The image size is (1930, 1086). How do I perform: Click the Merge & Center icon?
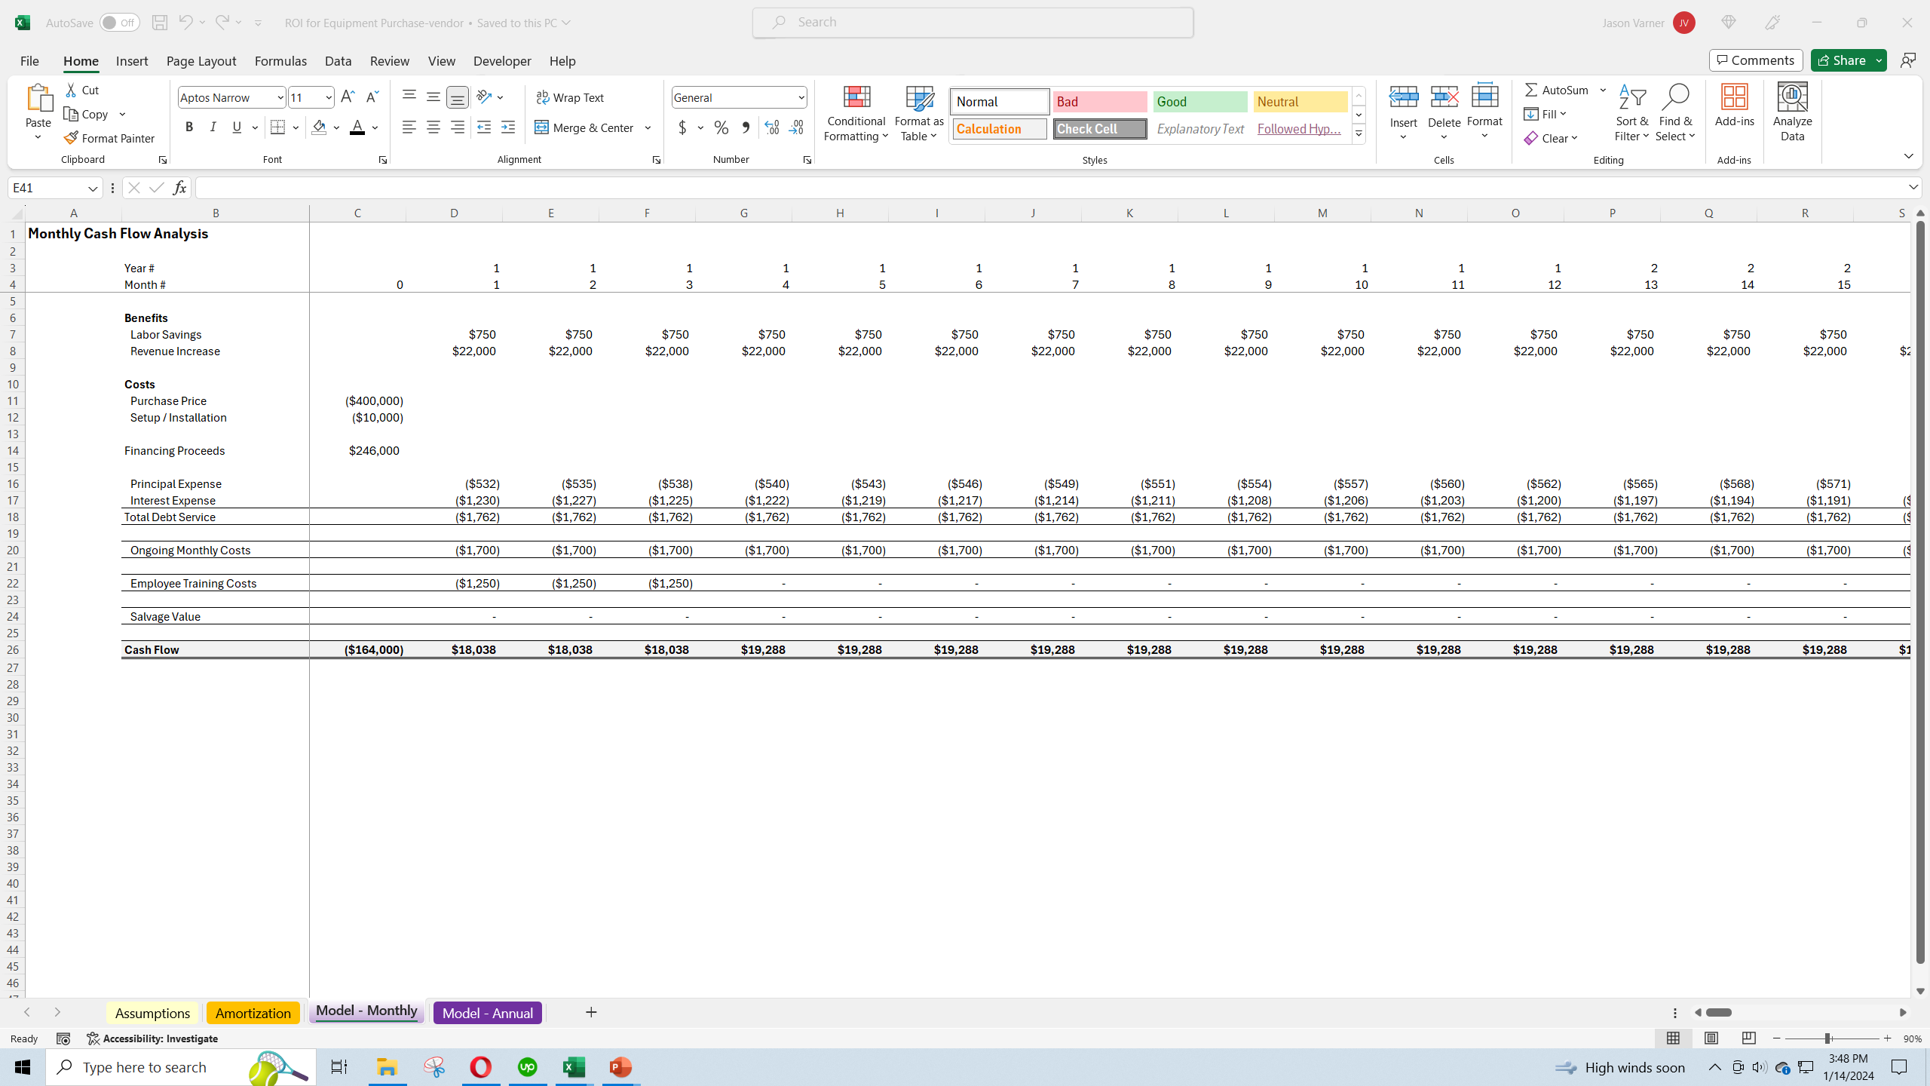point(541,127)
